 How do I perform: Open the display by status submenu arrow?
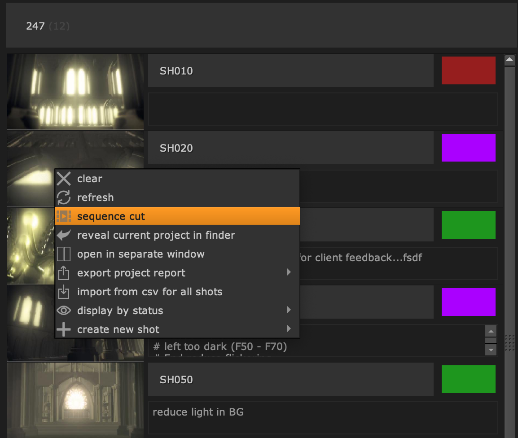(289, 310)
